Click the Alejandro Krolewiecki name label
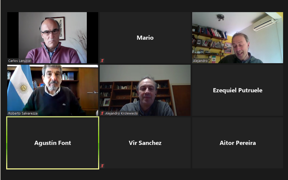 (x=121, y=113)
